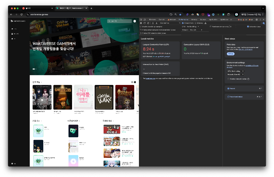
Task: Open the CPU throttling dropdown in capture settings
Action: pos(193,27)
